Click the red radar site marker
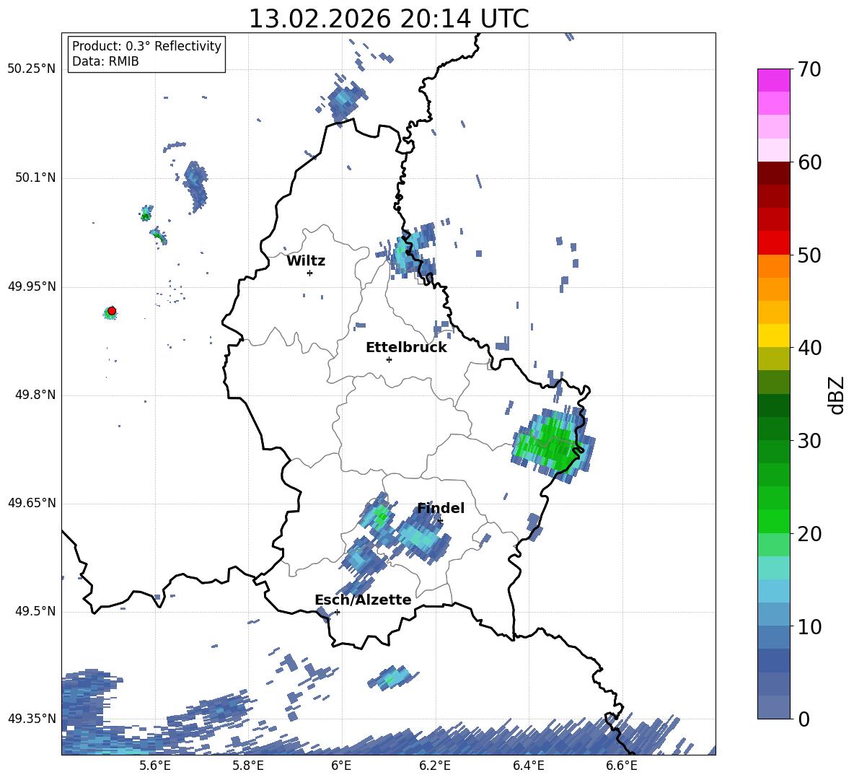Image resolution: width=854 pixels, height=780 pixels. [112, 311]
